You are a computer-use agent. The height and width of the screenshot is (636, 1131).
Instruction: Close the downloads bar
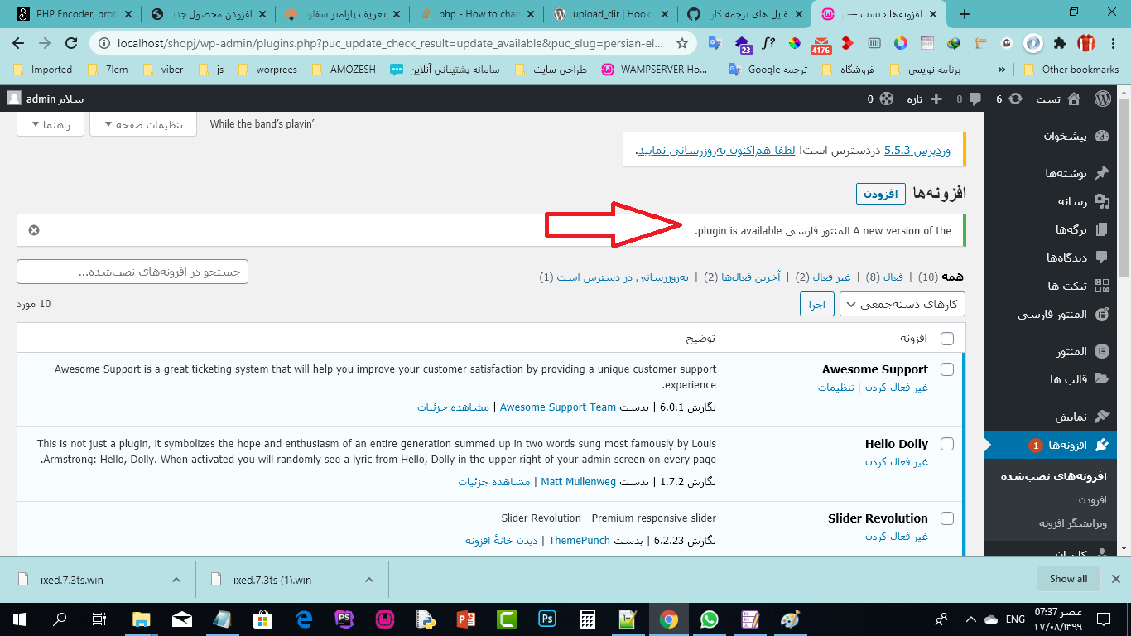1115,579
